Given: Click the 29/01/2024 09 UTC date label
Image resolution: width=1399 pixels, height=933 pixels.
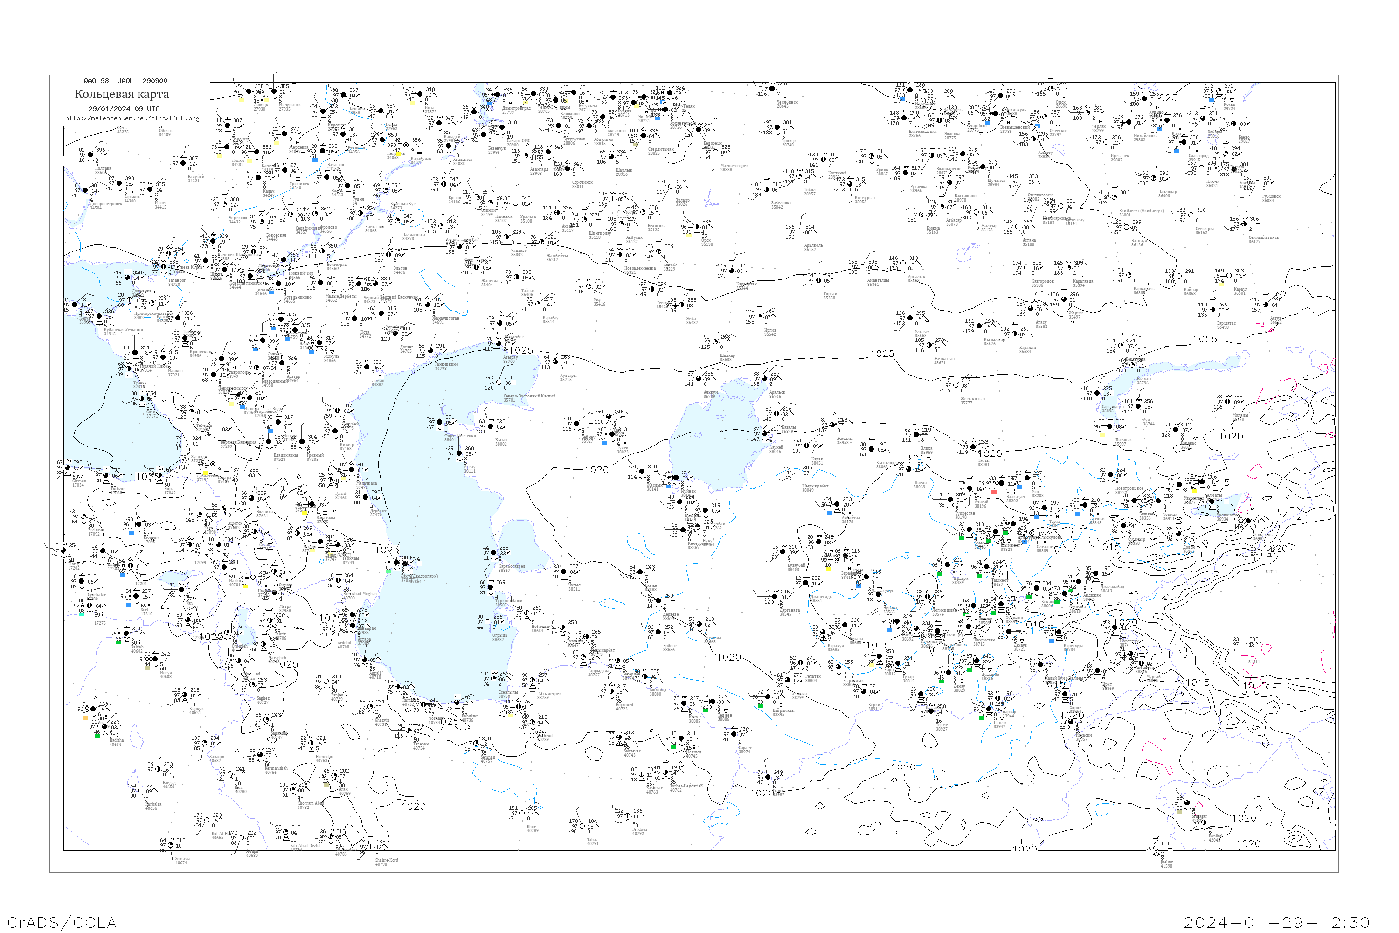Looking at the screenshot, I should [124, 108].
